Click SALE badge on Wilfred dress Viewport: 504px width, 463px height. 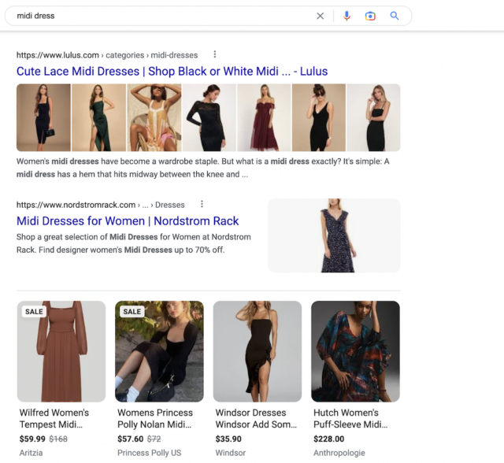34,312
